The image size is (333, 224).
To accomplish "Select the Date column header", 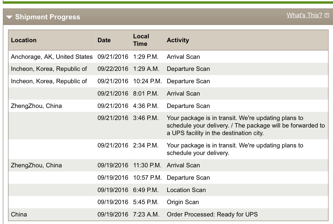I will click(x=104, y=40).
